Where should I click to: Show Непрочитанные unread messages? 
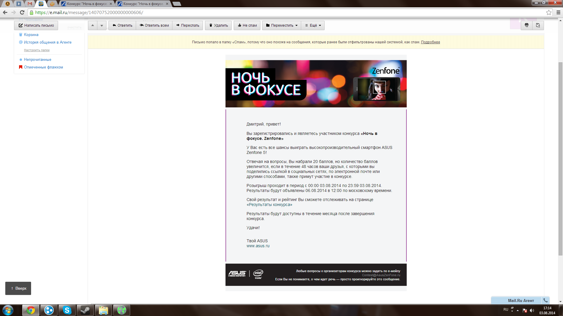click(38, 59)
